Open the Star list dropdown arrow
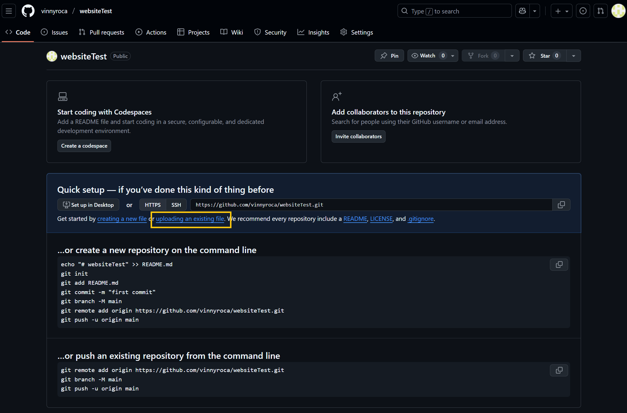The height and width of the screenshot is (413, 627). point(573,55)
